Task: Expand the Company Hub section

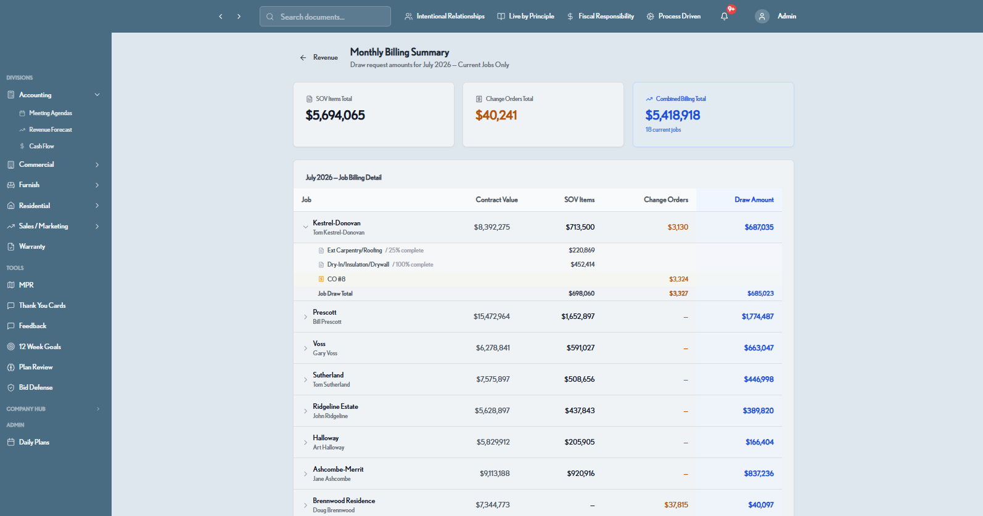Action: [97, 409]
